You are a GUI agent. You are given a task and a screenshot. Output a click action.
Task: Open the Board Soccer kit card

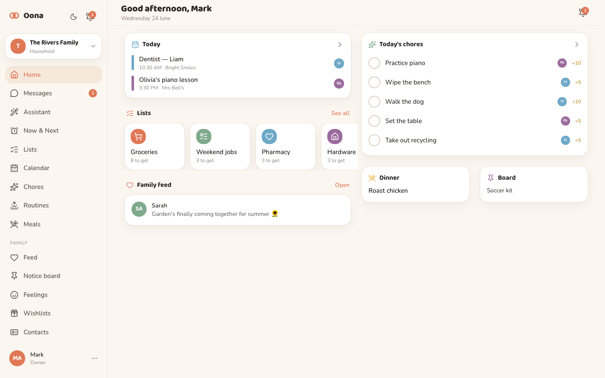(534, 184)
